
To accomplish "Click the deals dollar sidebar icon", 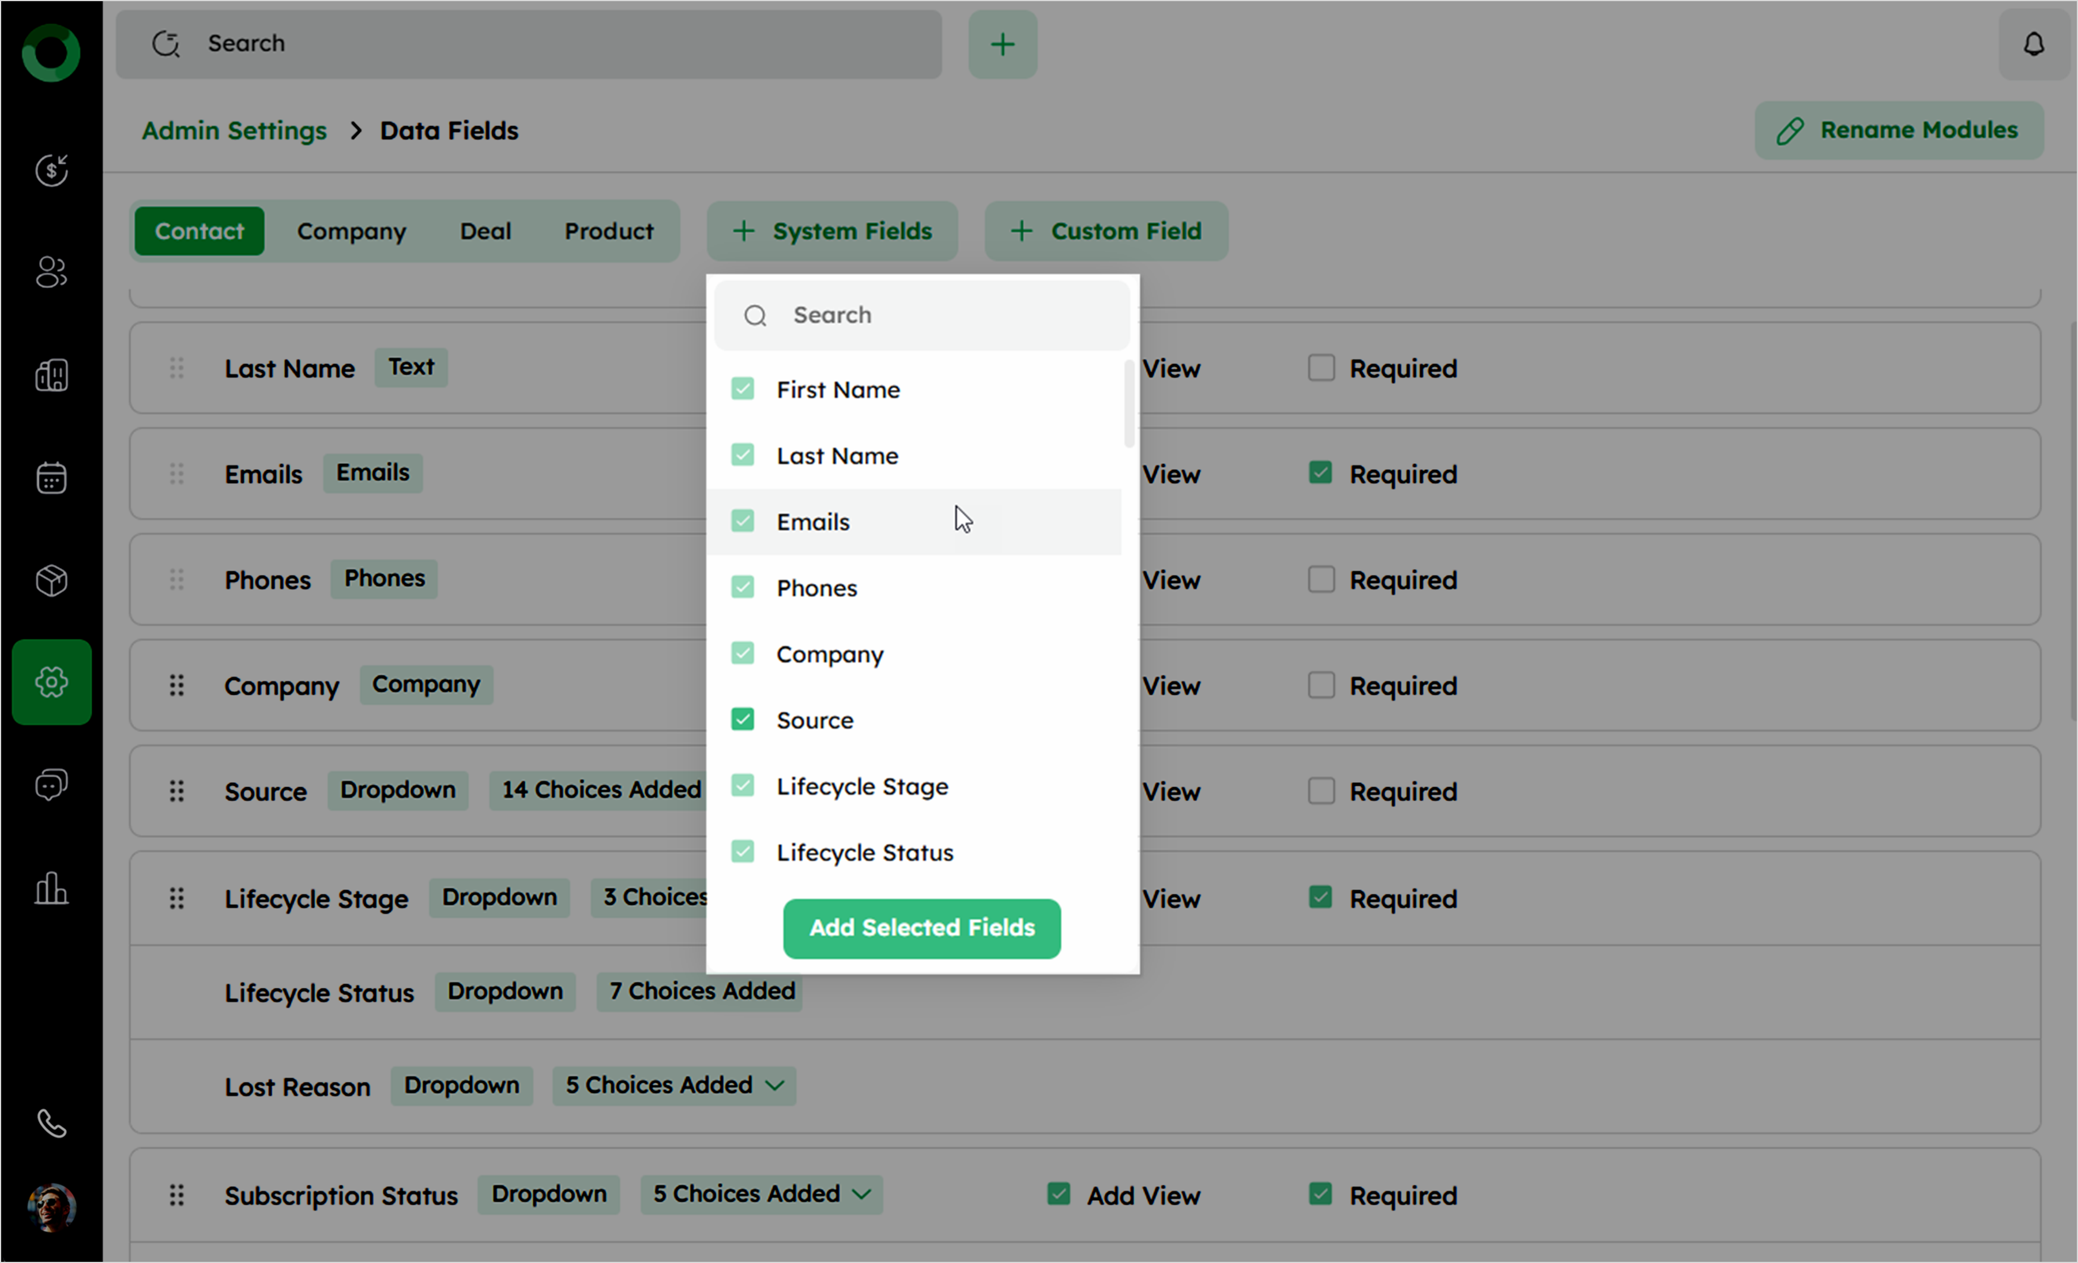I will 51,170.
